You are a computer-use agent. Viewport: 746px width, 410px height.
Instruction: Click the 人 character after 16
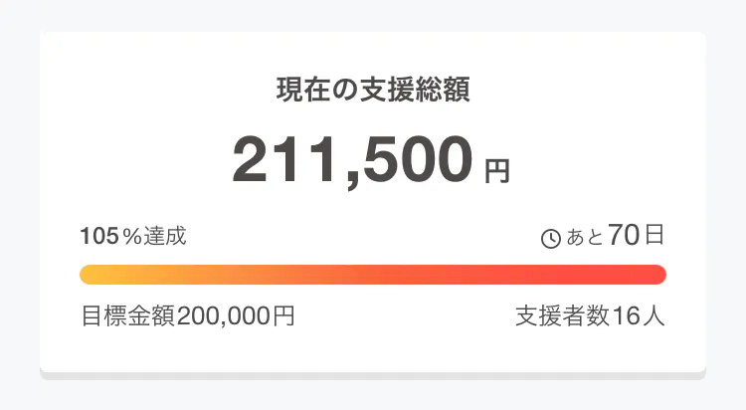click(x=653, y=316)
